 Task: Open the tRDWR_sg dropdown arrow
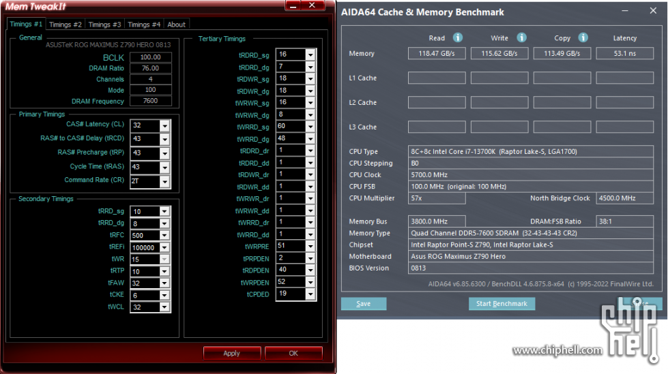[x=310, y=79]
